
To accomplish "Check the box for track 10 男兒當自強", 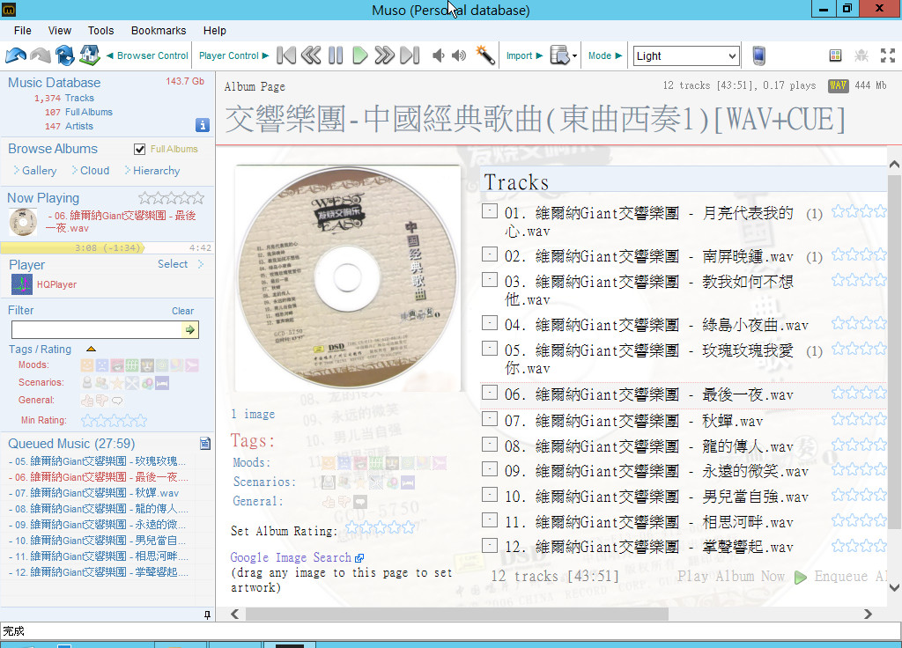I will tap(490, 495).
